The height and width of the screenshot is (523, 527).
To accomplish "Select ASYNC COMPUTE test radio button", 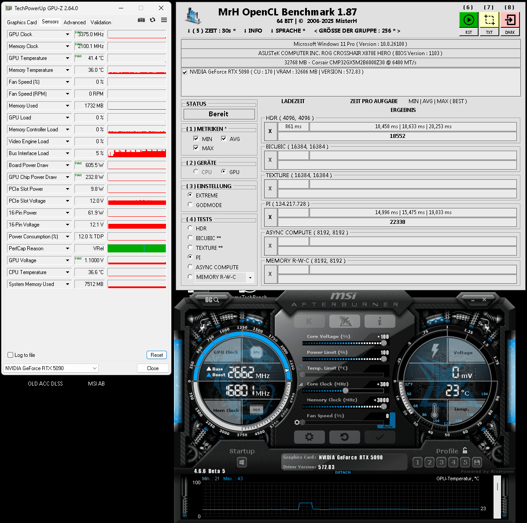I will 190,267.
